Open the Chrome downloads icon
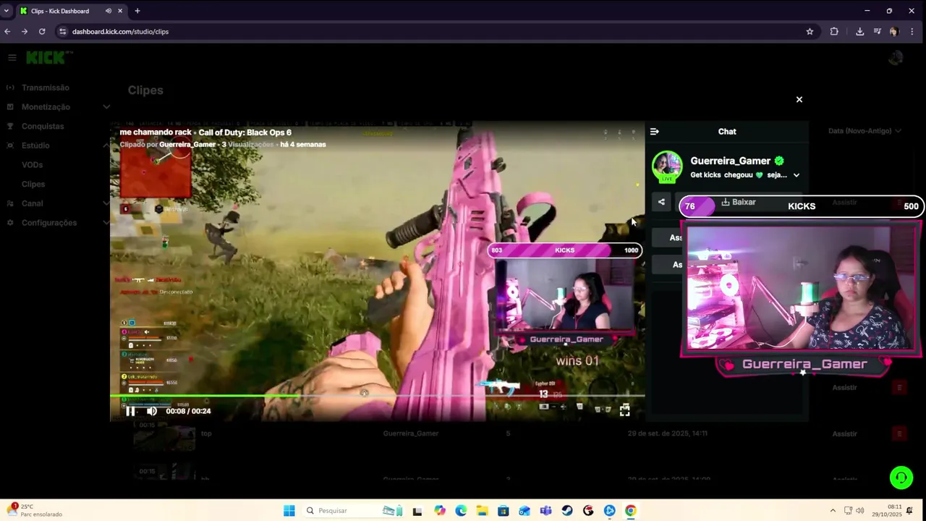 tap(859, 31)
